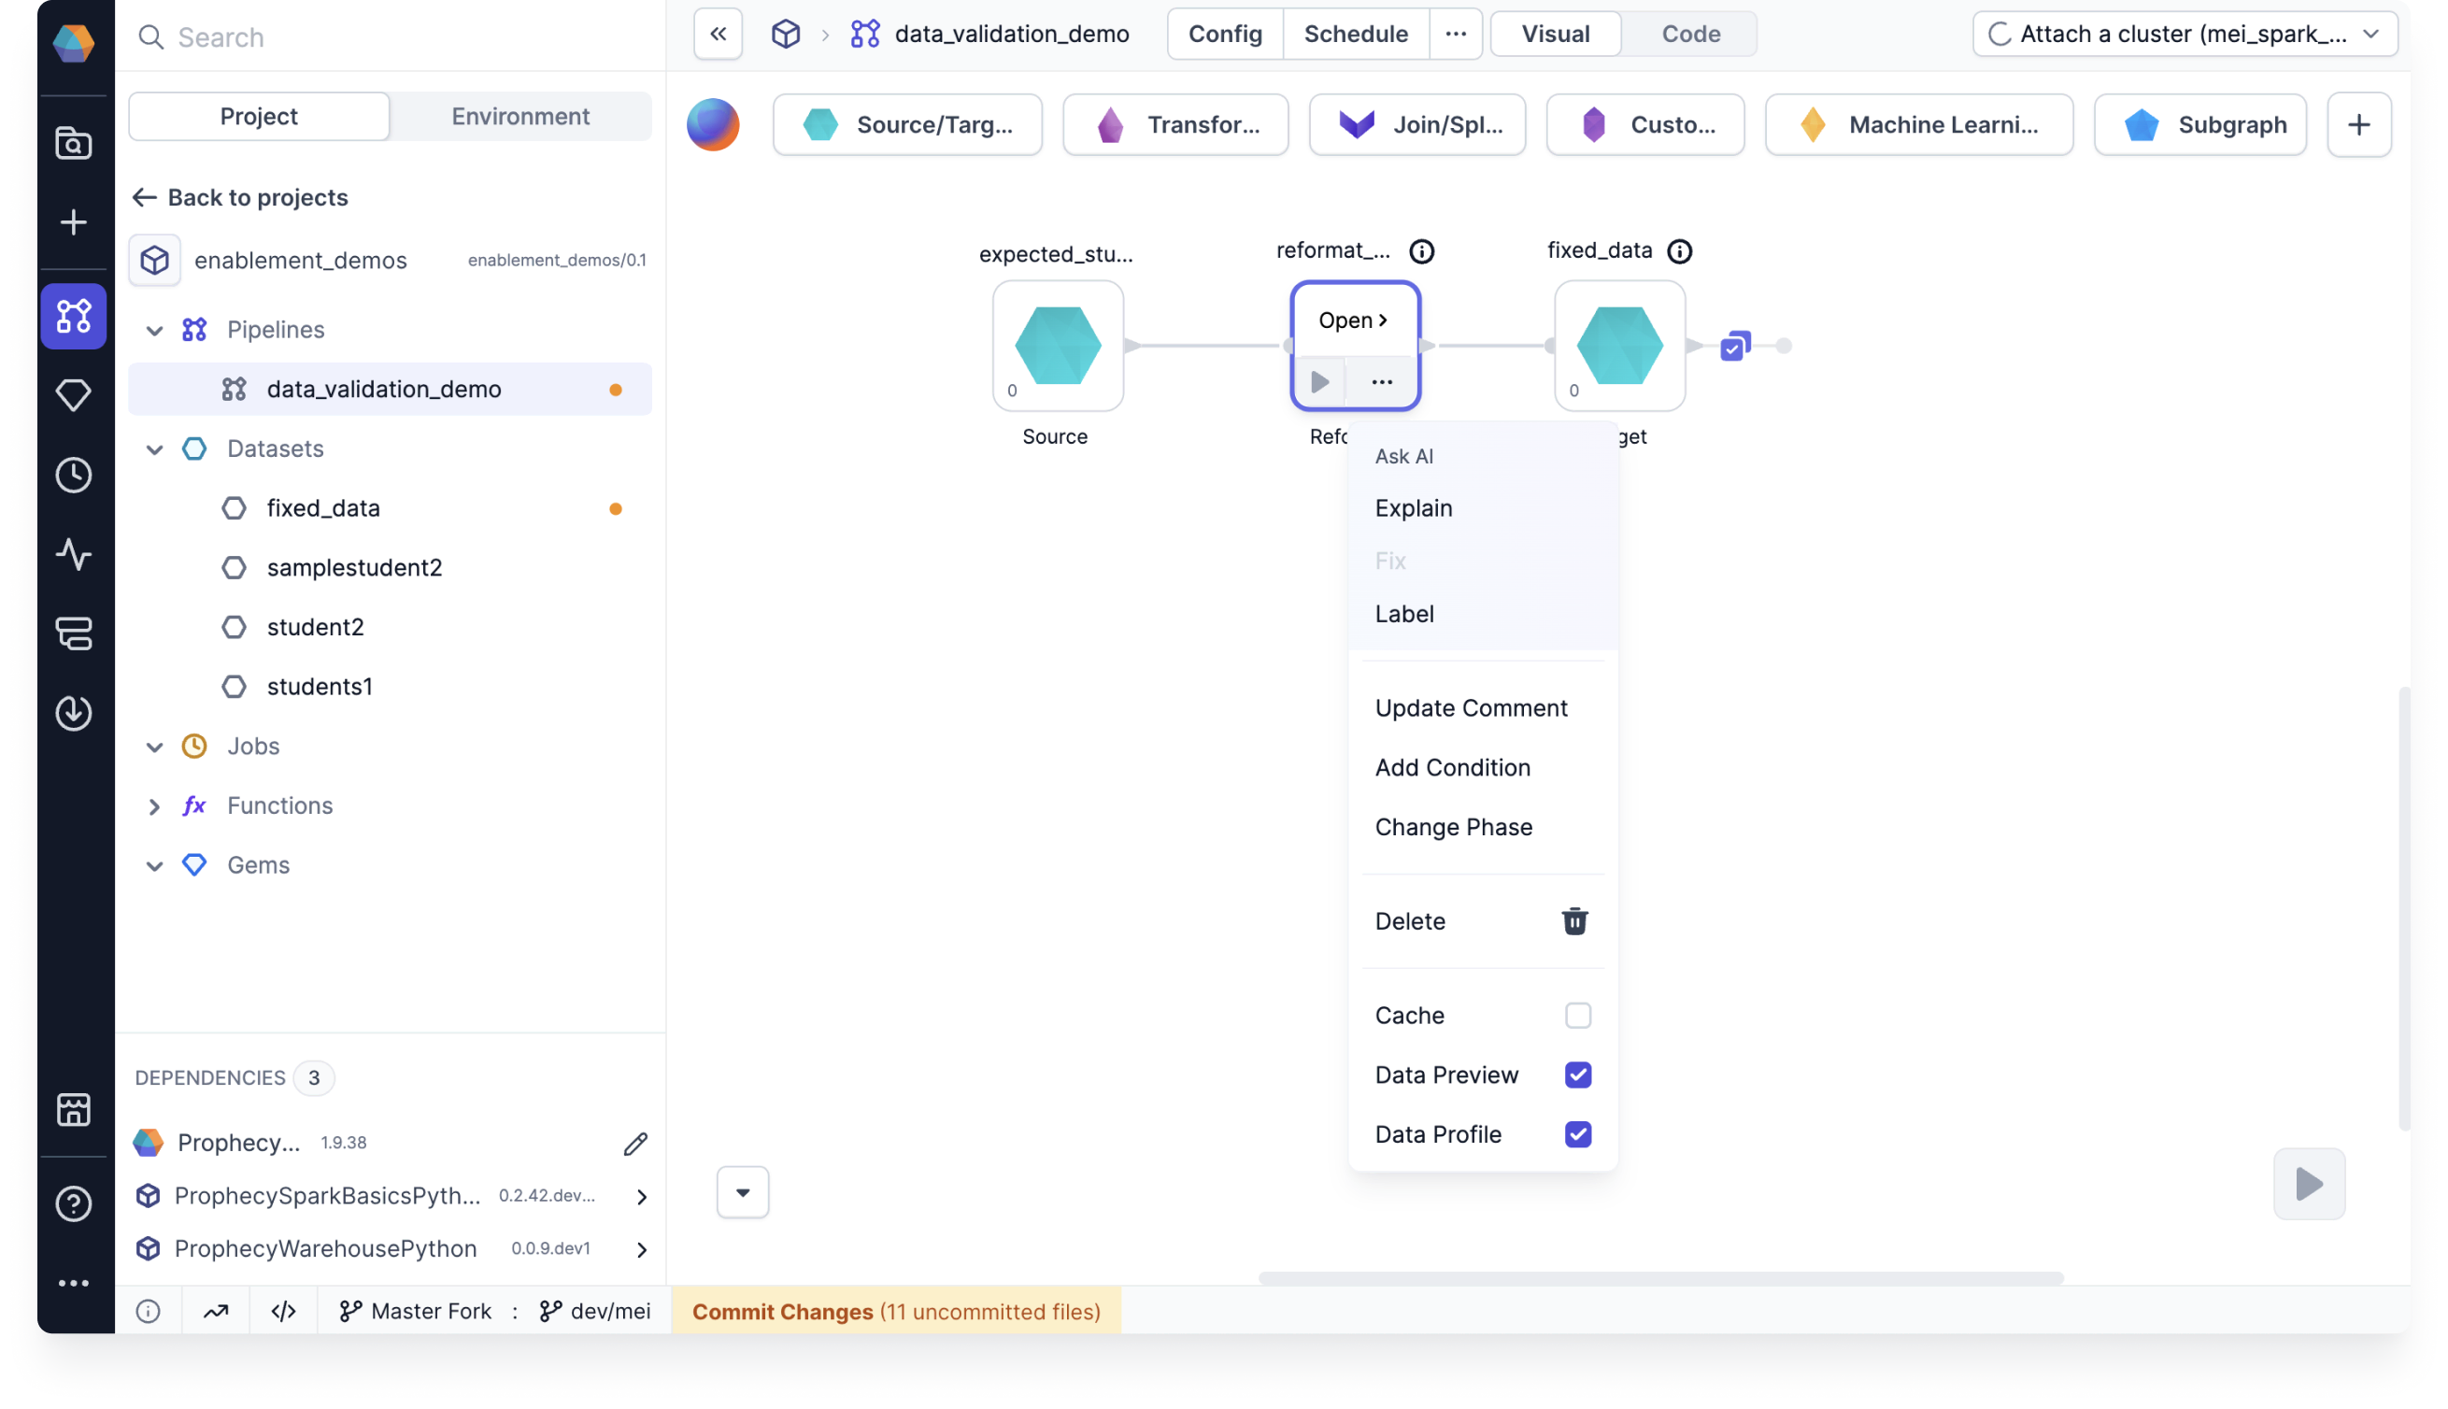Screen dimensions: 2448x1409
Task: Switch to the Code view tab
Action: click(1690, 34)
